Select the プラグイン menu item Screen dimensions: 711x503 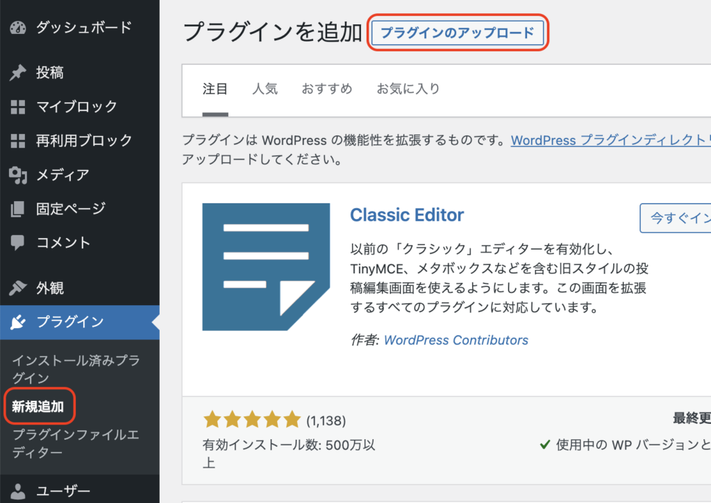point(80,322)
